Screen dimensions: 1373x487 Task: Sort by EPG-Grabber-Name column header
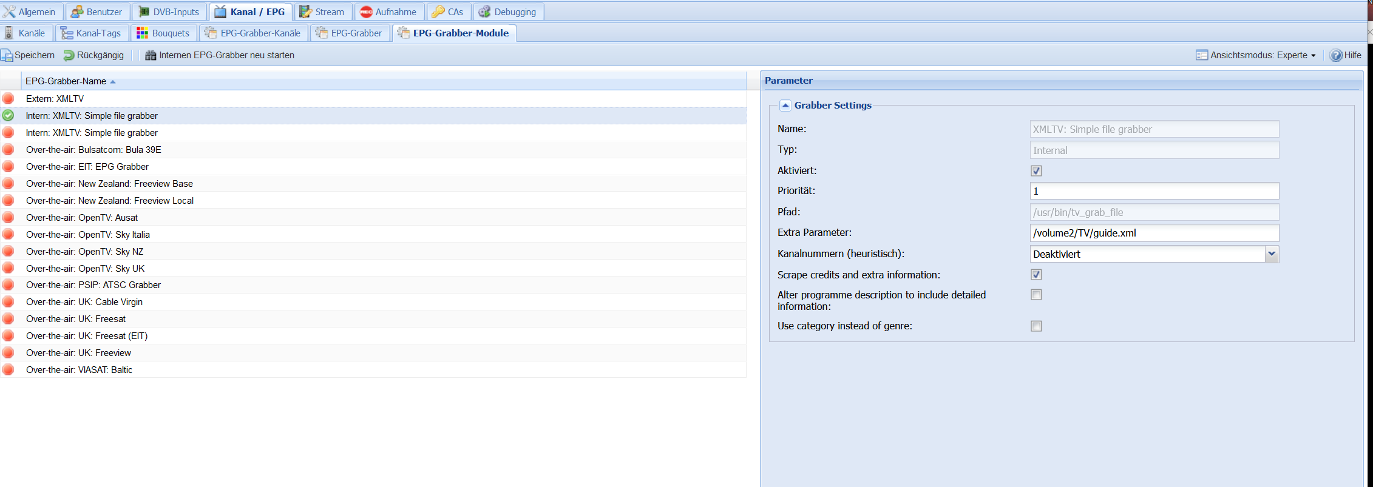click(384, 81)
